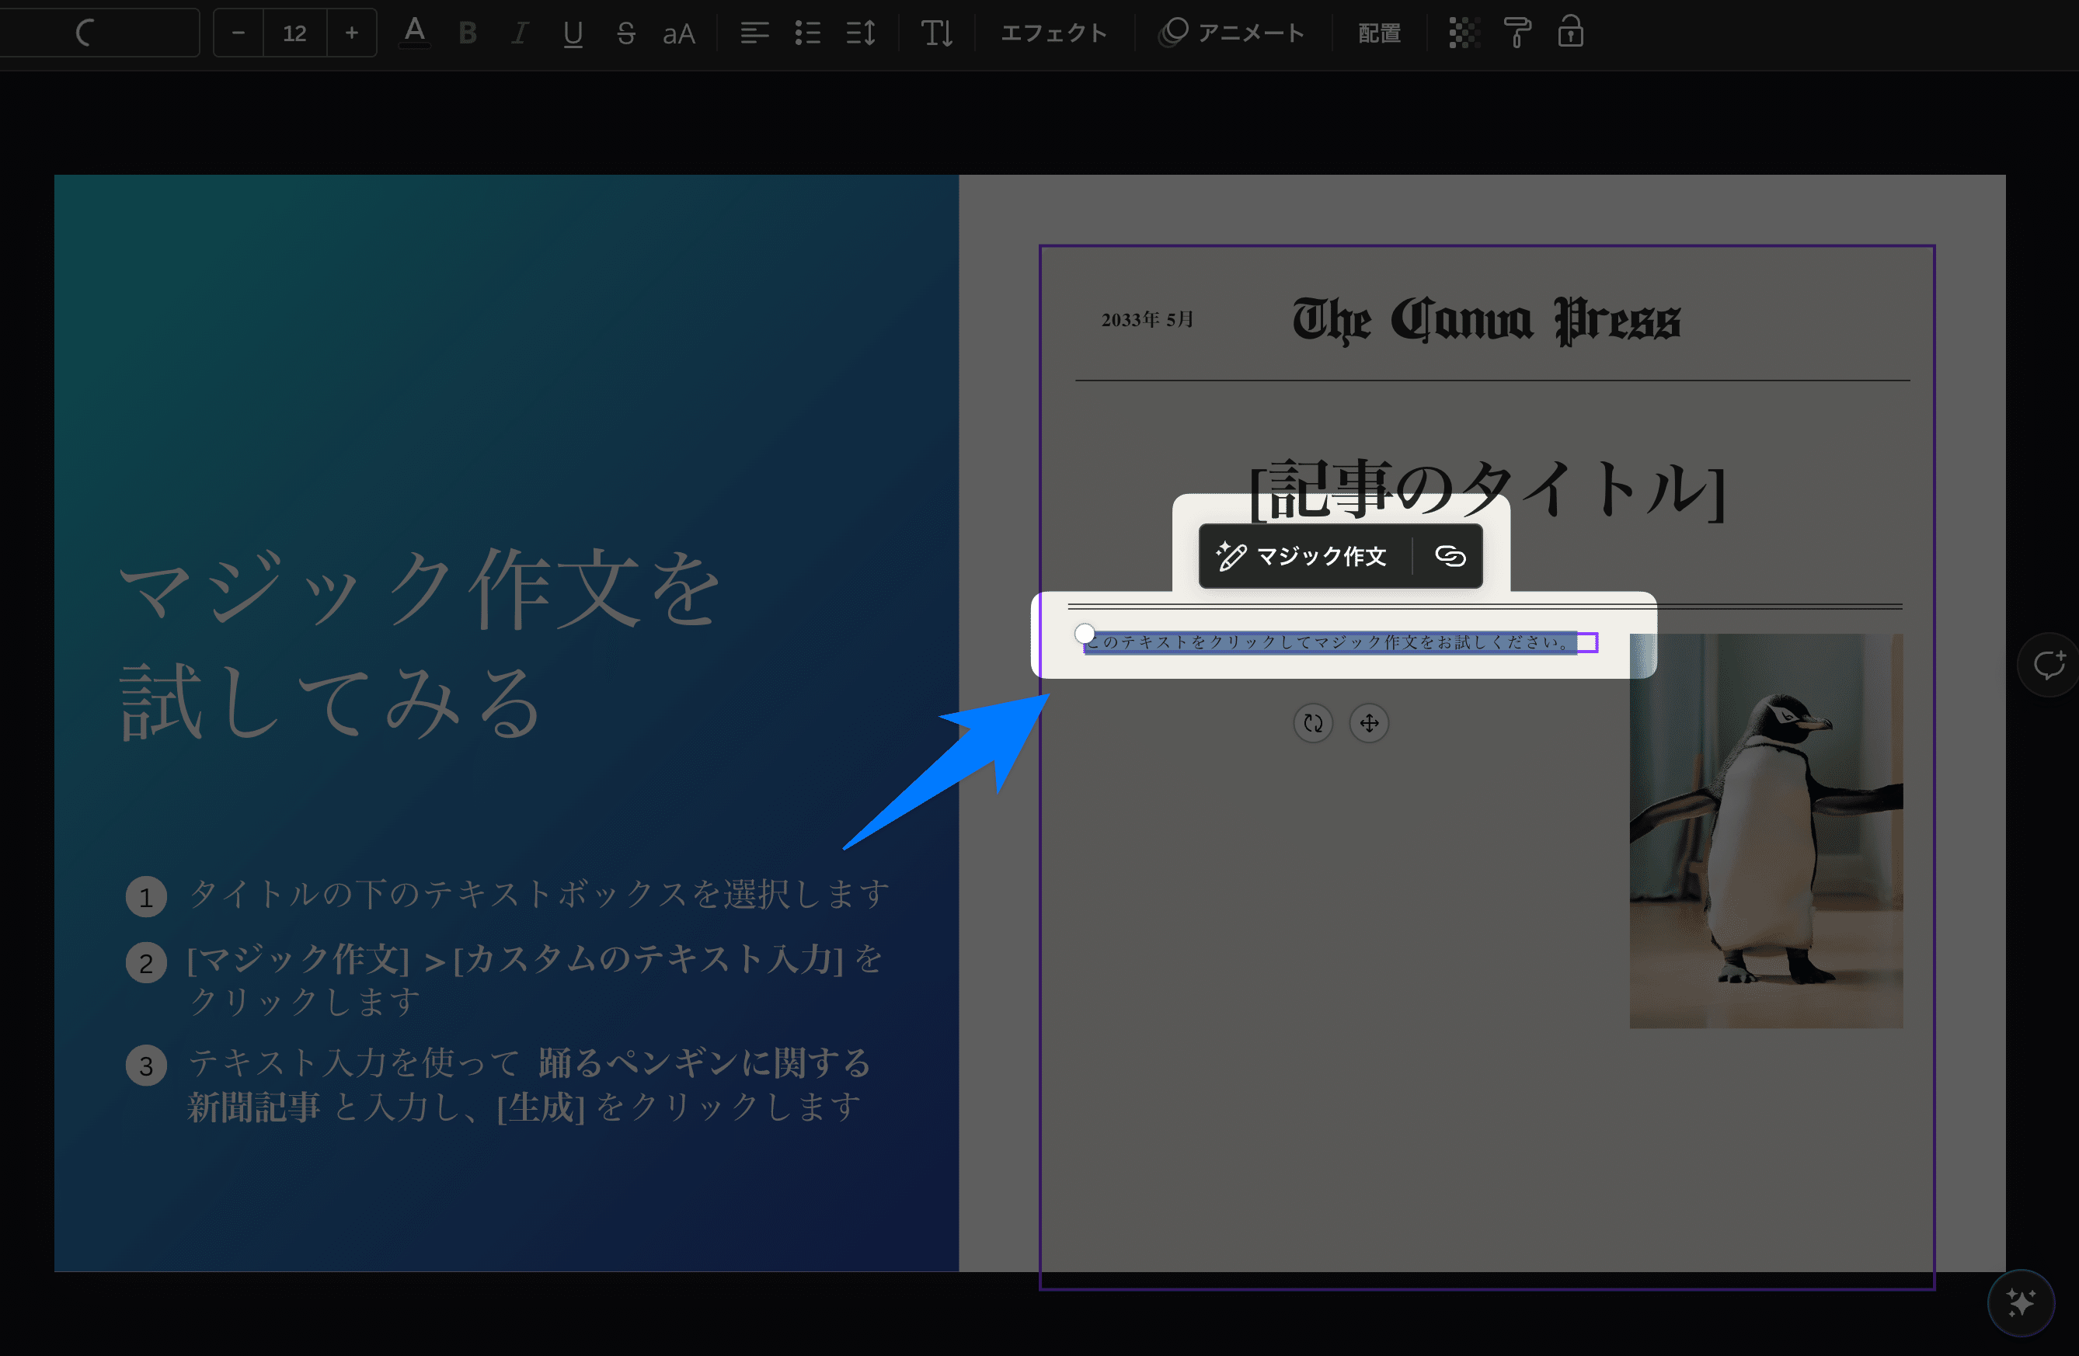Open line spacing options
The width and height of the screenshot is (2079, 1356).
coord(862,33)
